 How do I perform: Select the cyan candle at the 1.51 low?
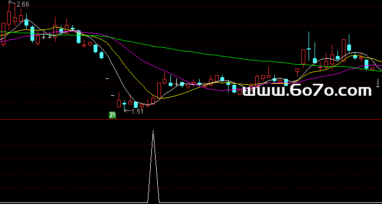pos(124,104)
